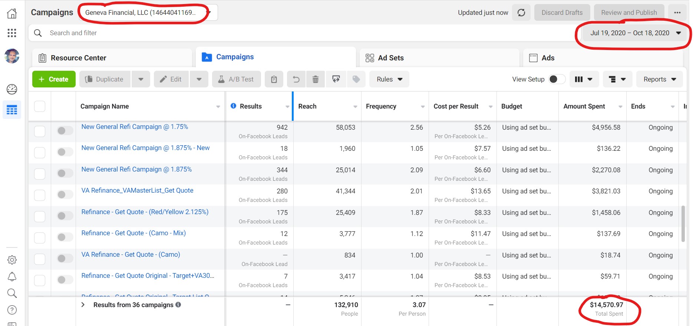Open New General Refi Campaign @ 1.75% link
This screenshot has width=693, height=326.
coord(135,127)
